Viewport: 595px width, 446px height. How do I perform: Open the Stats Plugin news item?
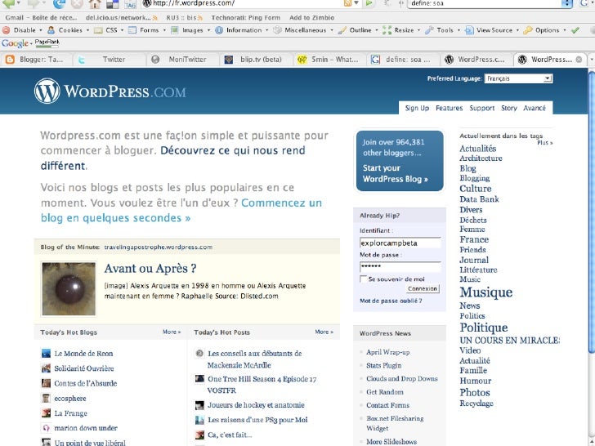(x=383, y=365)
